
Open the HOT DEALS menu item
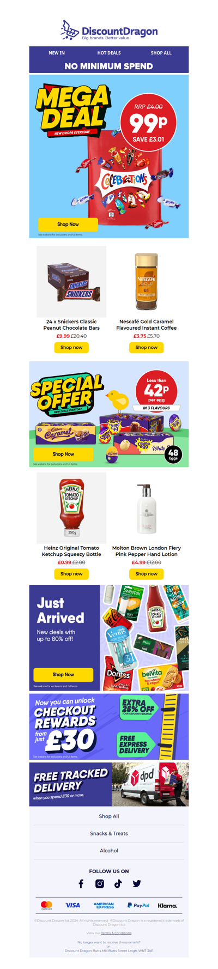pyautogui.click(x=109, y=53)
